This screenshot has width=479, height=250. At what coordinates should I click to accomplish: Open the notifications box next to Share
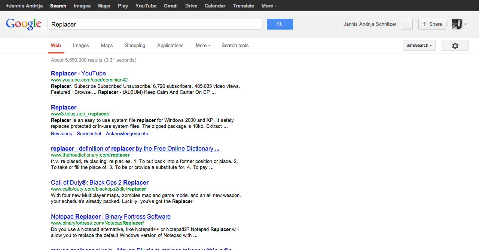coord(407,24)
